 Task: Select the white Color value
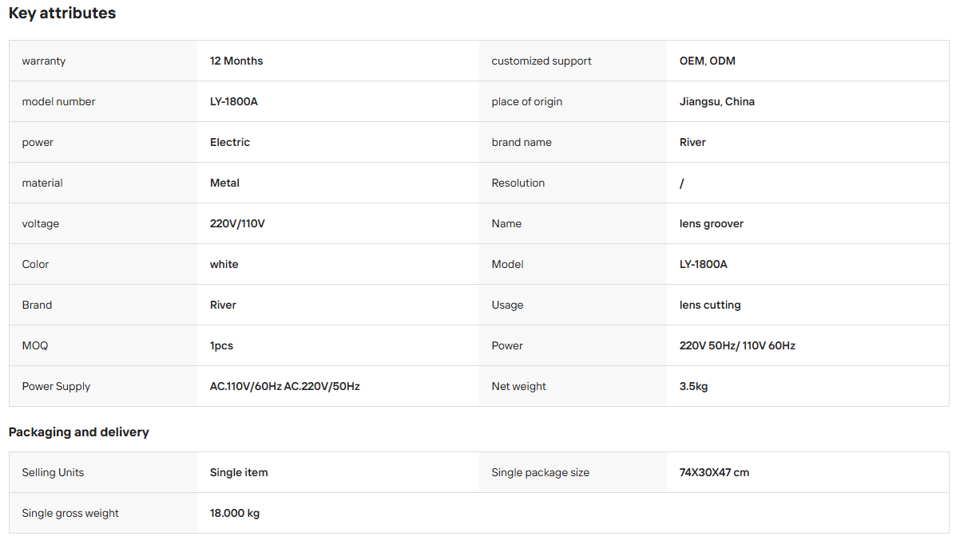point(224,265)
